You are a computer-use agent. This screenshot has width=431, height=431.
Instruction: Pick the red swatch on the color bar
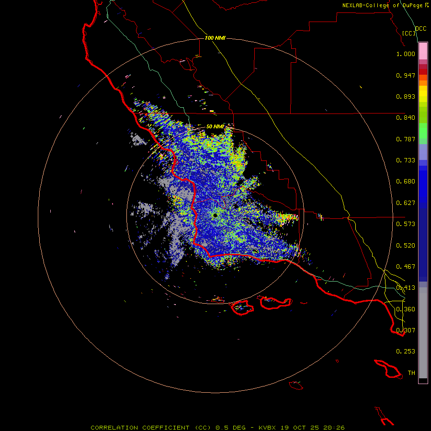[423, 72]
